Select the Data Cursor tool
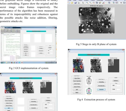126x111 pixels. (x=100, y=3)
